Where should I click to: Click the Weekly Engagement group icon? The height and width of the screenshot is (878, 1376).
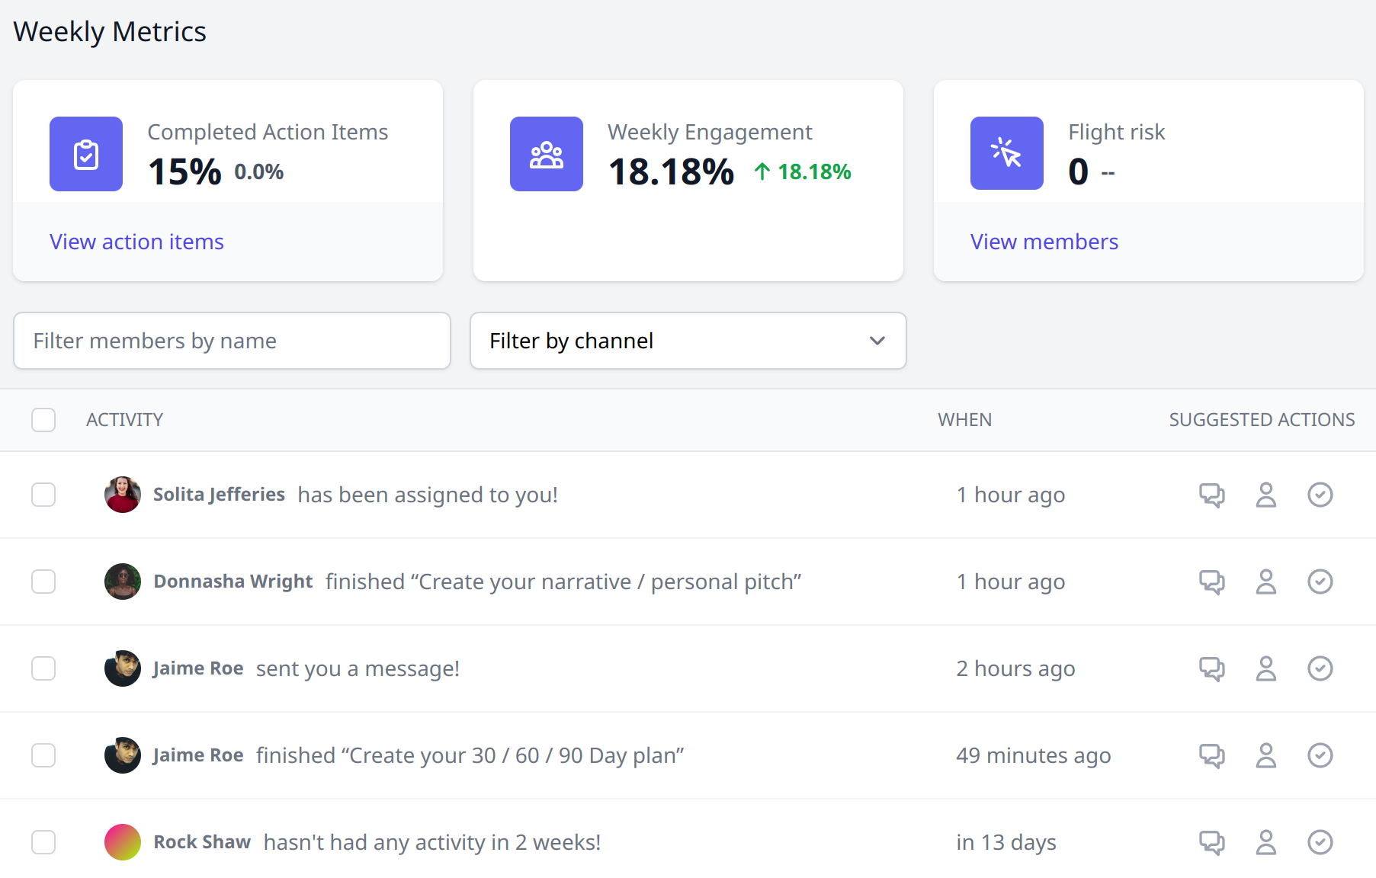547,154
